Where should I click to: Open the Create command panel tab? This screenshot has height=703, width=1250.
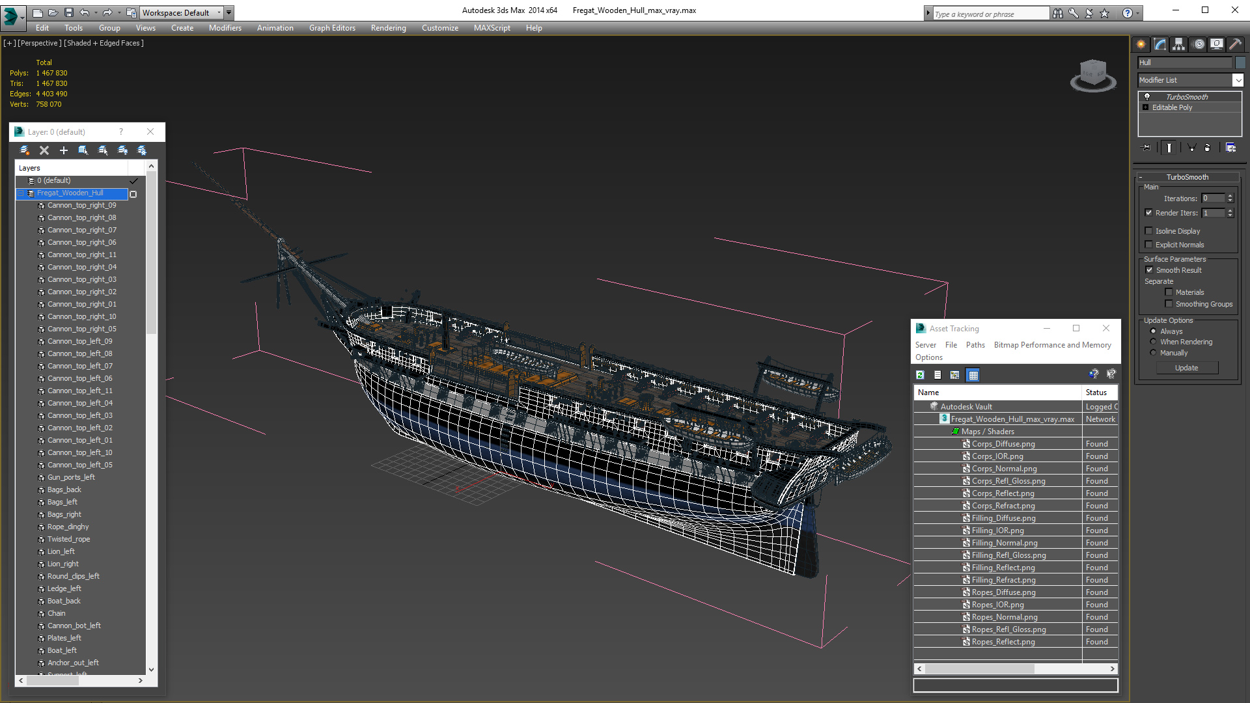point(1141,44)
